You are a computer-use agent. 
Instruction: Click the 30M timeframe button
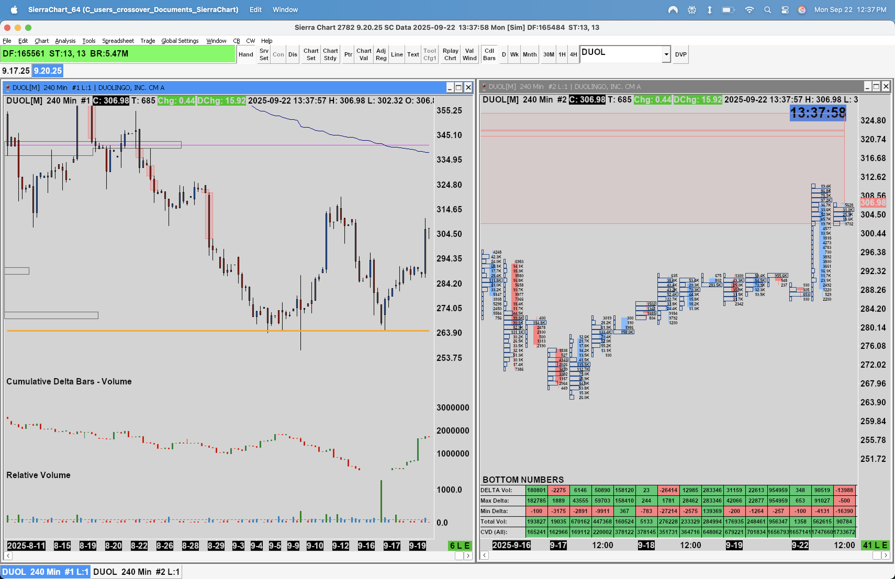(548, 54)
